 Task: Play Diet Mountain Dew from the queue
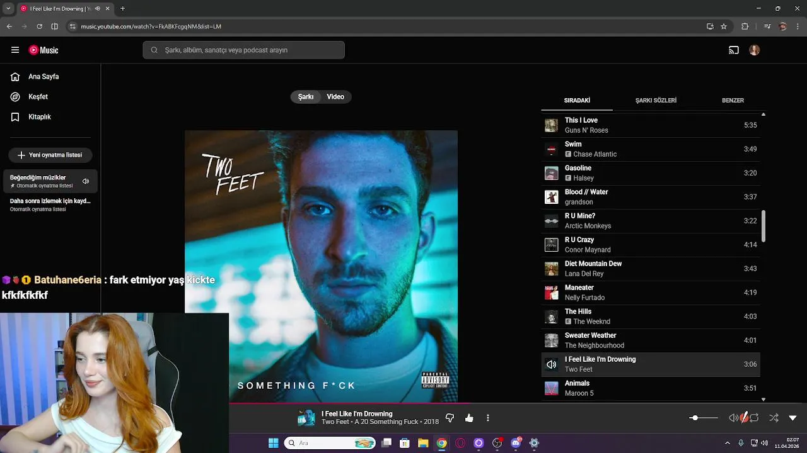(x=651, y=269)
